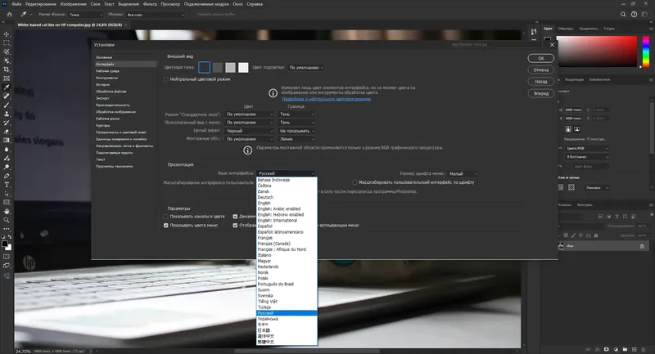Select the Clone Stamp tool

pos(7,114)
